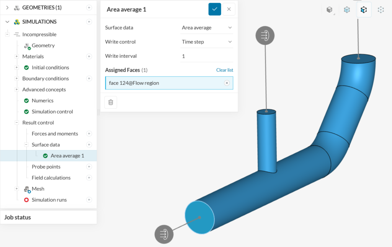Click the GEOMETRIES cube icon

(x=16, y=7)
